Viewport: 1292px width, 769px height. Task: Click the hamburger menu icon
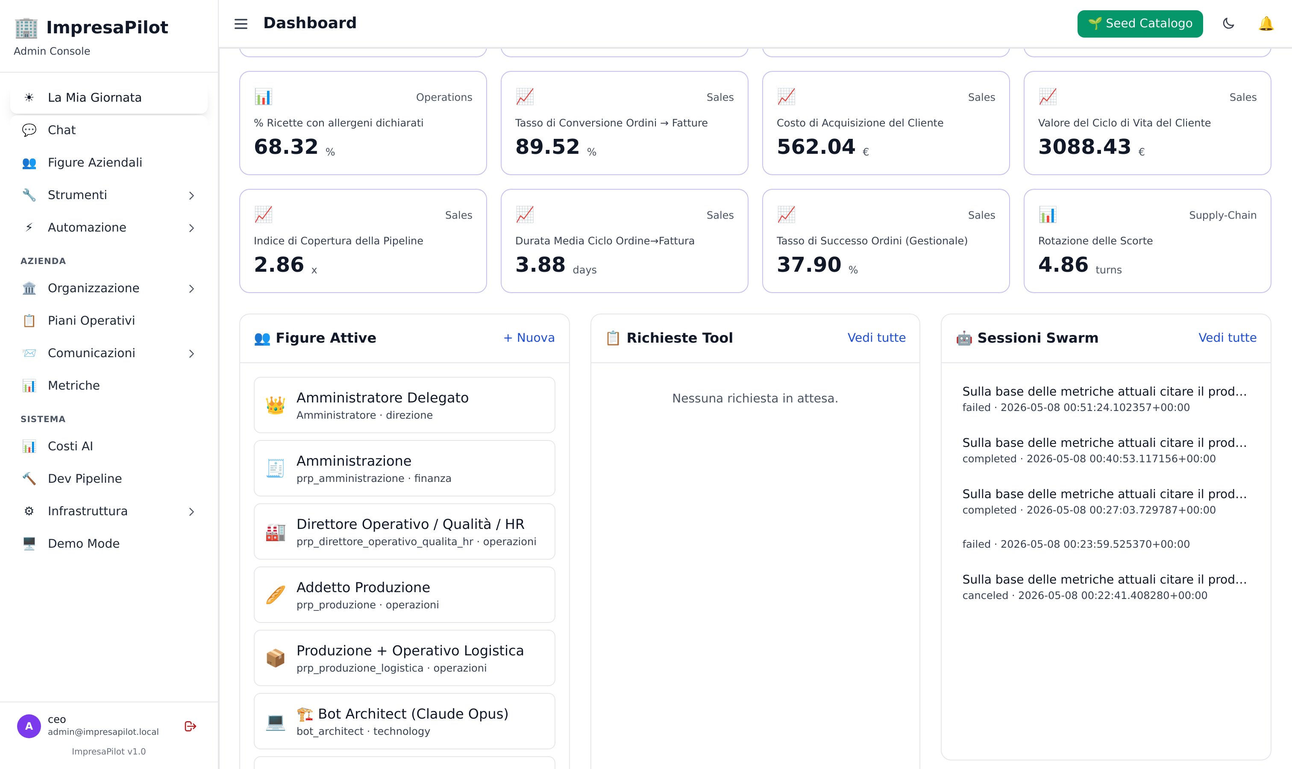click(x=241, y=24)
